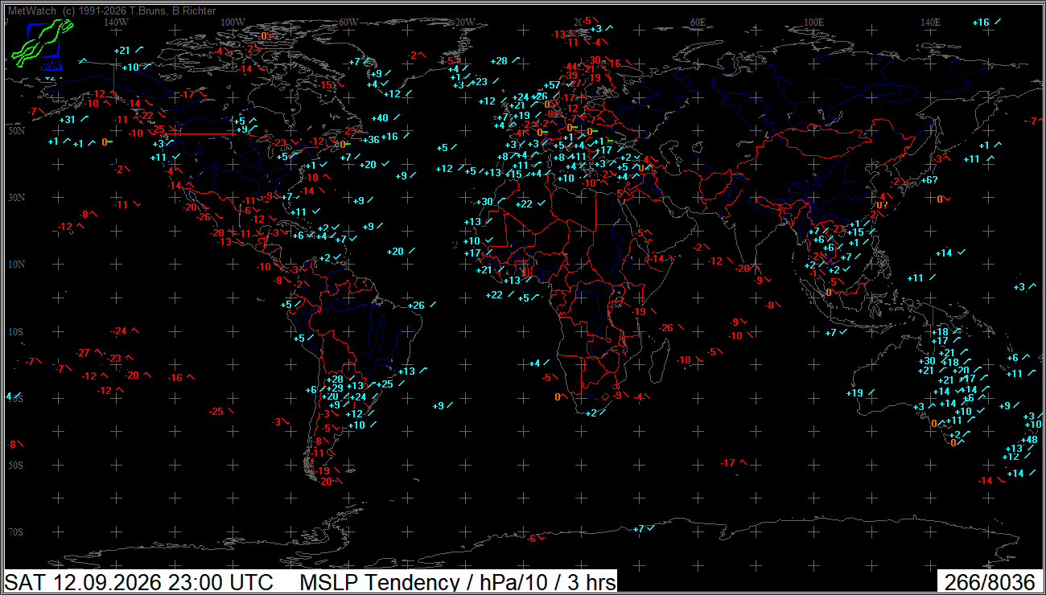Select the falling symbol next to -18
Viewport: 1046px width, 595px height.
tap(699, 359)
